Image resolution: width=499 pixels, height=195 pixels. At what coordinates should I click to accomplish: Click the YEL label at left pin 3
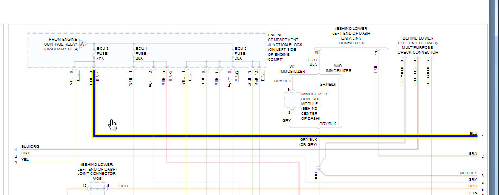click(x=25, y=159)
